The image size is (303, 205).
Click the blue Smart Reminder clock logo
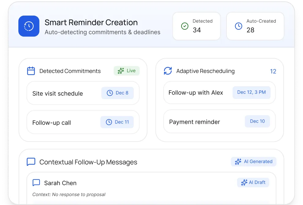pyautogui.click(x=29, y=26)
